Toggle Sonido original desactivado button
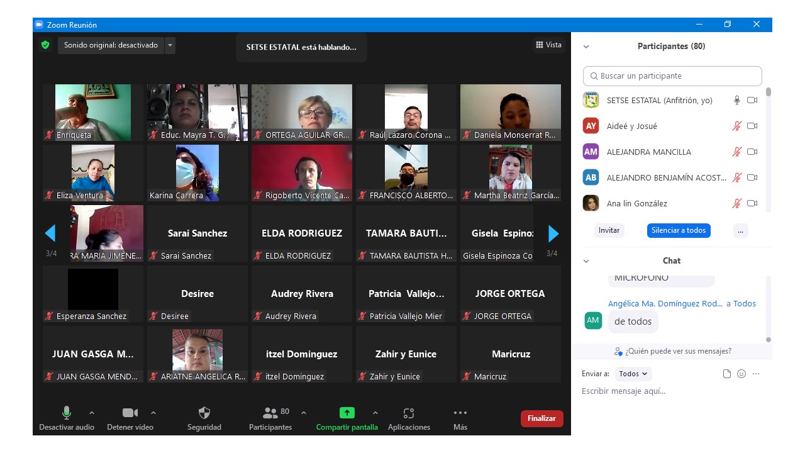 pos(111,45)
